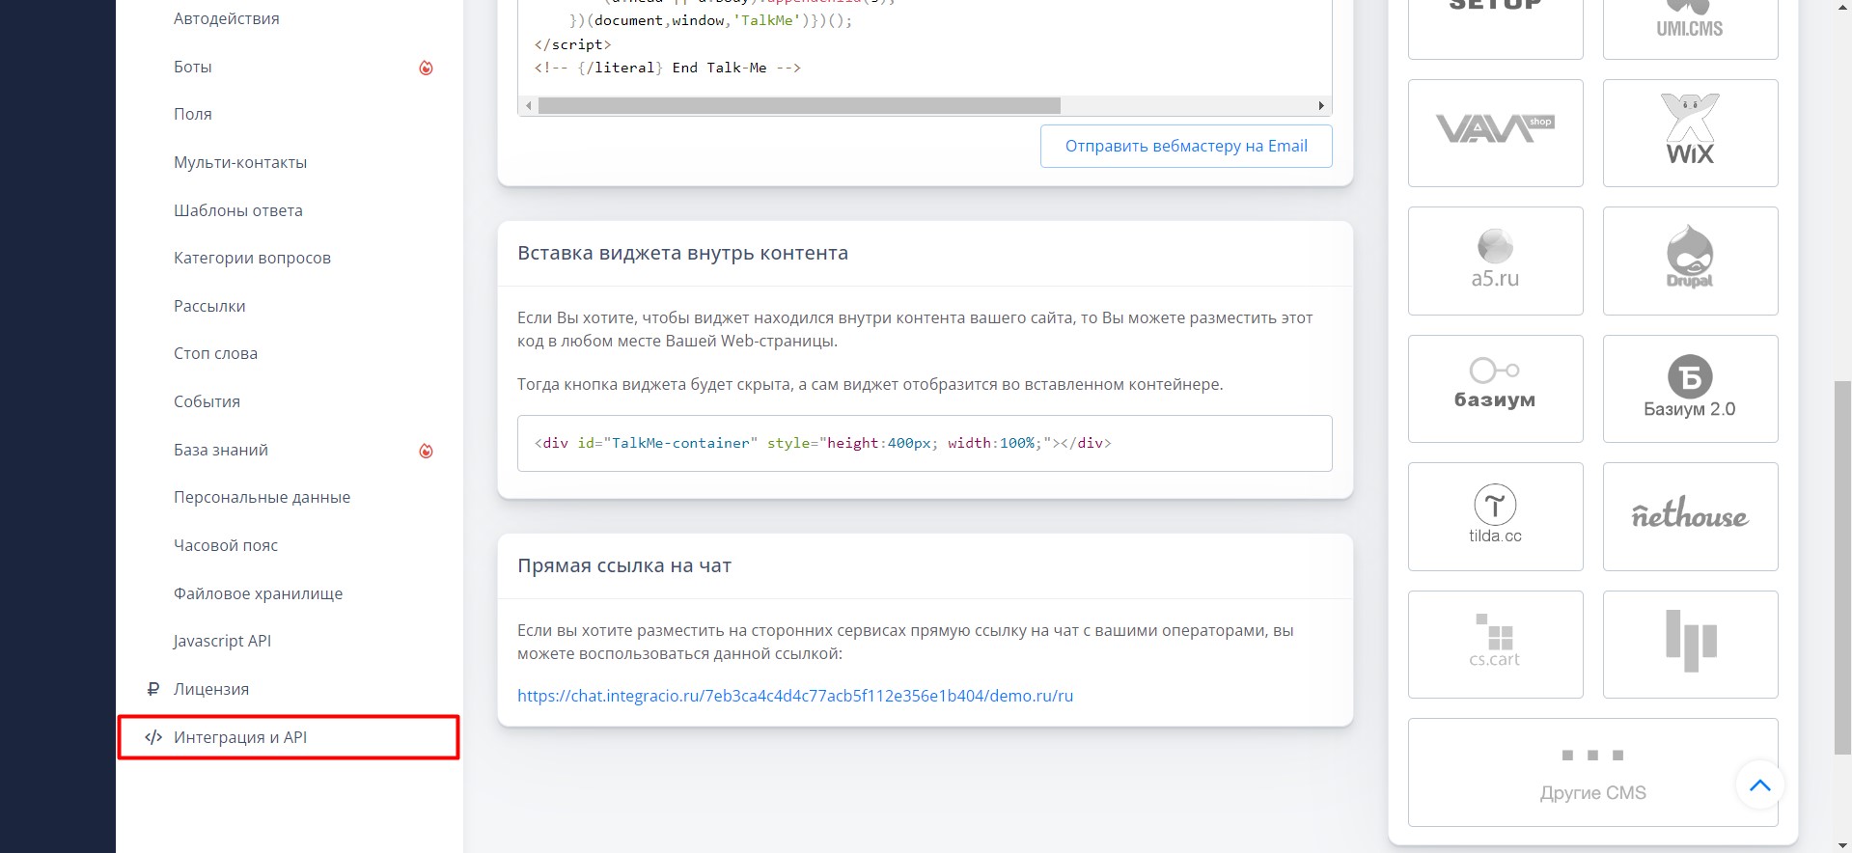Click the code scrollbar left arrow
The width and height of the screenshot is (1852, 853).
point(528,105)
